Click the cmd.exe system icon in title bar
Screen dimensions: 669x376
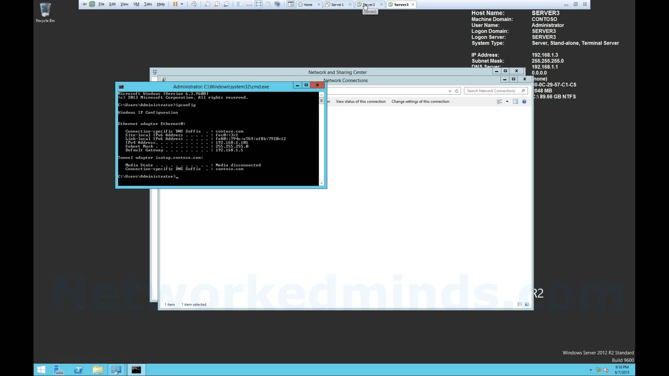click(121, 87)
